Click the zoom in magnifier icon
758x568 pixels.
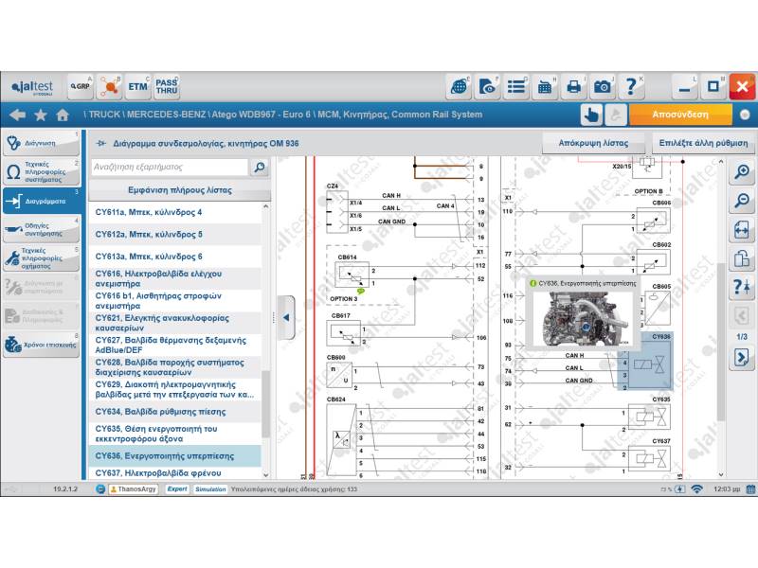click(x=742, y=172)
